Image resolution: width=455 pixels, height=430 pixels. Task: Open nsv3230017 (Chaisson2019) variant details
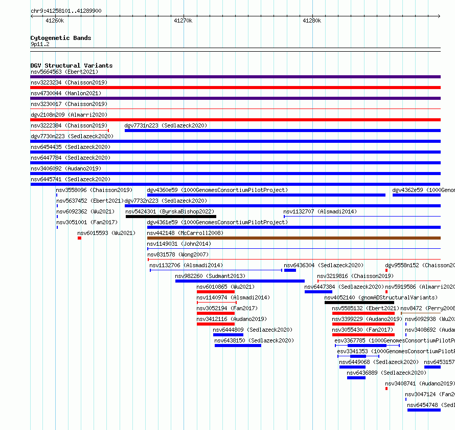[69, 104]
